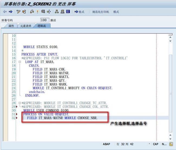Image resolution: width=176 pixels, height=150 pixels.
Task: Click PROCESS ON VALUE-REQUEST. line
Action: click(46, 114)
